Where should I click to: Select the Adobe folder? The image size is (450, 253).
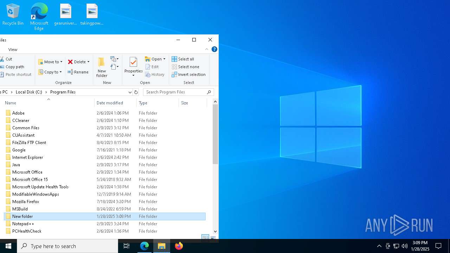[x=105, y=113]
